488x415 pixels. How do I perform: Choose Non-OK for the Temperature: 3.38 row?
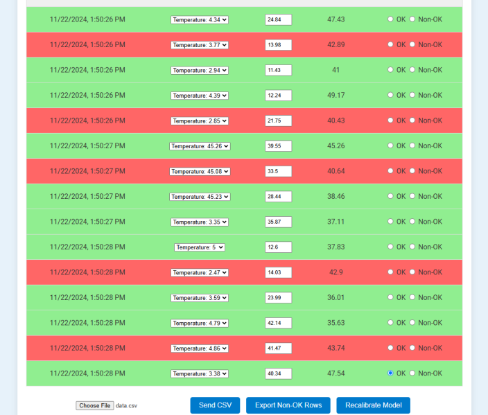tap(412, 373)
